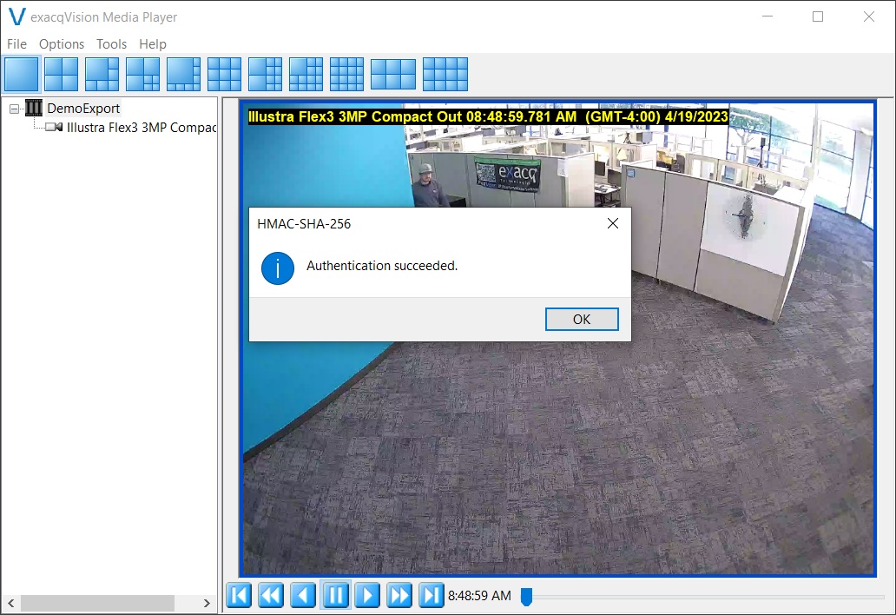Select the DemoExport file entry
This screenshot has height=615, width=896.
[x=83, y=108]
